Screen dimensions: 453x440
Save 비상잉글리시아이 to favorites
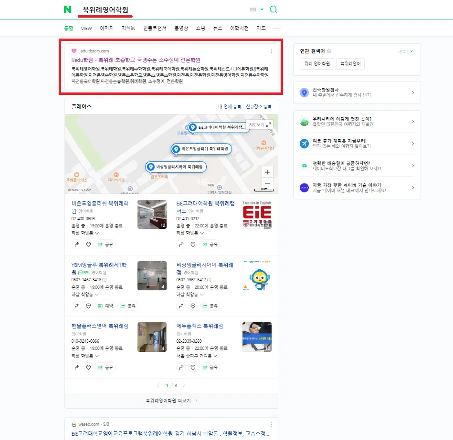point(193,306)
